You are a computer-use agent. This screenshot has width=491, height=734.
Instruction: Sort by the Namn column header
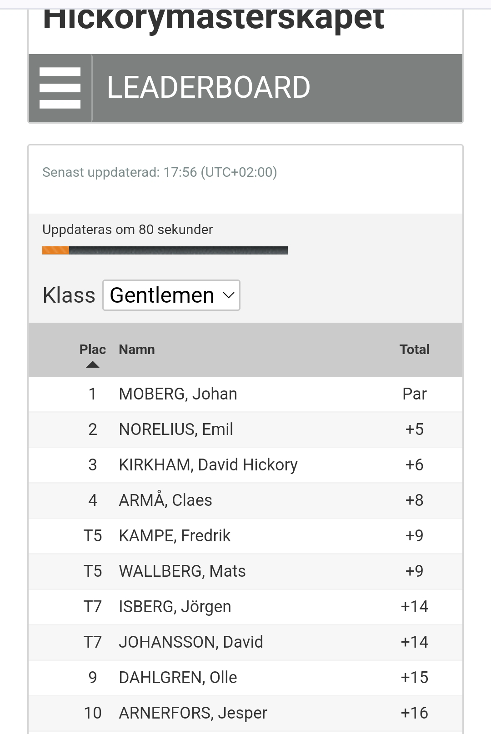(137, 350)
